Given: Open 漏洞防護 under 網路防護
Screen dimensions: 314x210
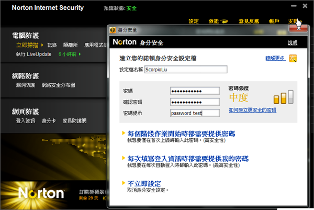Looking at the screenshot, I should 26,85.
